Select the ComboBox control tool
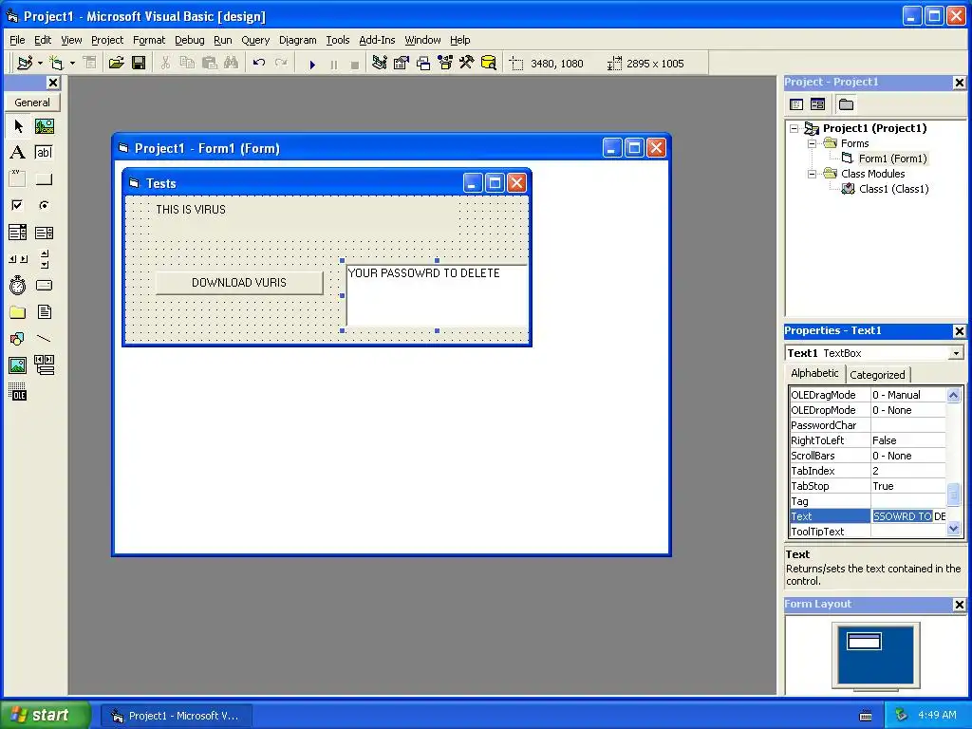The height and width of the screenshot is (729, 972). click(18, 233)
